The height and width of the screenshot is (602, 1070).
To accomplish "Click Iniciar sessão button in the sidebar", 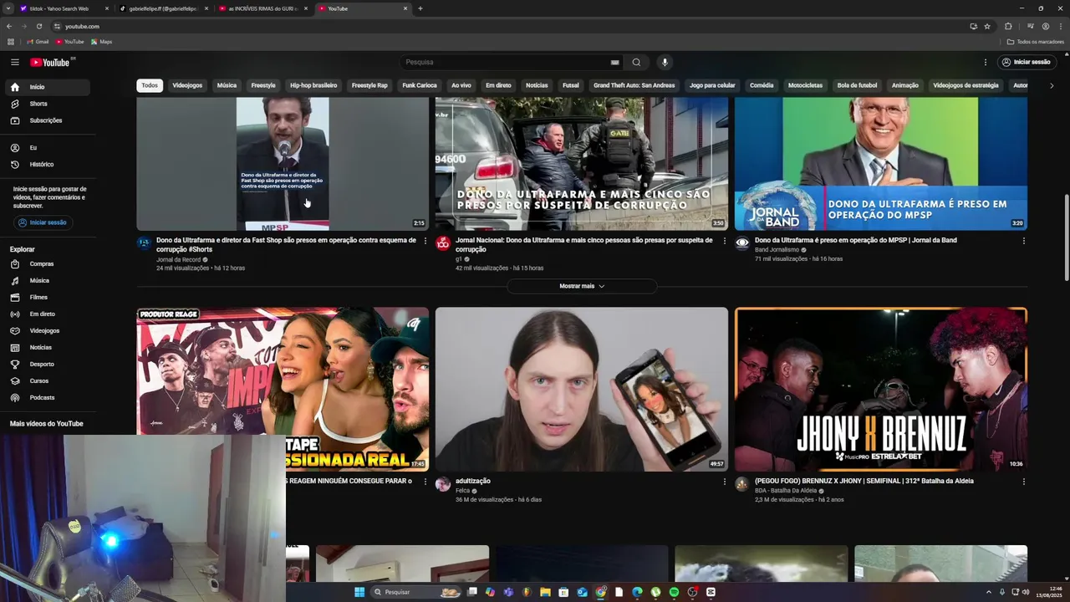I will tap(43, 222).
